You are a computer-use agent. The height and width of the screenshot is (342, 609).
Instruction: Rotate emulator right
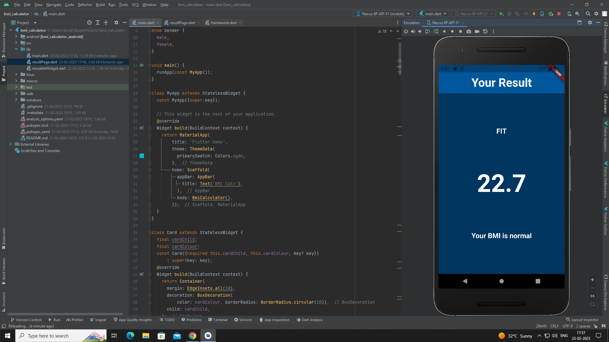click(x=436, y=31)
